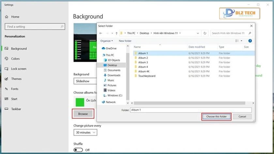Click the Desktop breadcrumb in address bar
274x154 pixels.
144,33
